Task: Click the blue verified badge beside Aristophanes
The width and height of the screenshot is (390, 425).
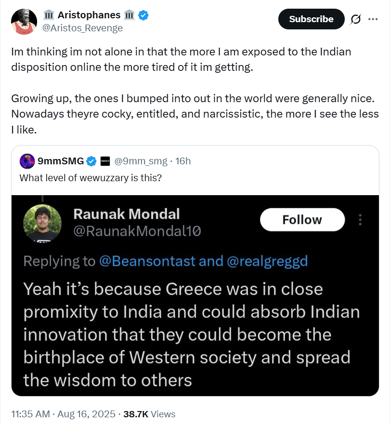Action: tap(143, 15)
